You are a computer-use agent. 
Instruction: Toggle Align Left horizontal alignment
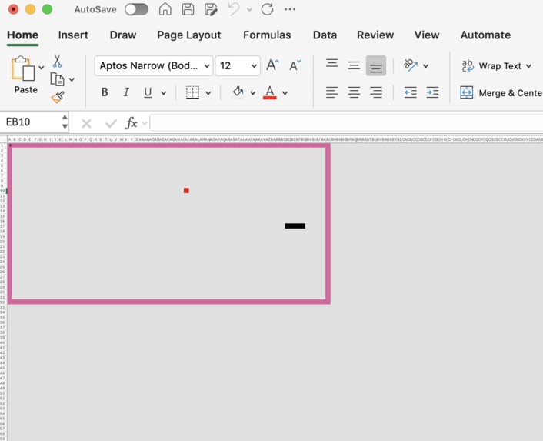pyautogui.click(x=332, y=92)
